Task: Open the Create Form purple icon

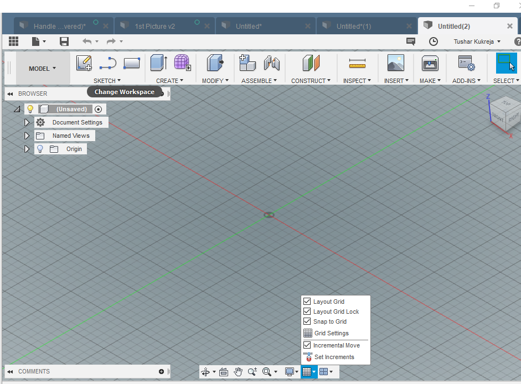Action: 182,63
